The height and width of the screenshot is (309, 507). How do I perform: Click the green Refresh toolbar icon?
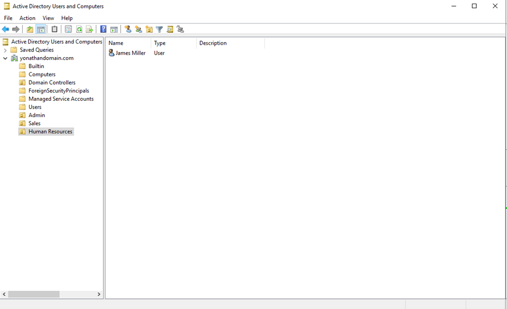[x=79, y=30]
